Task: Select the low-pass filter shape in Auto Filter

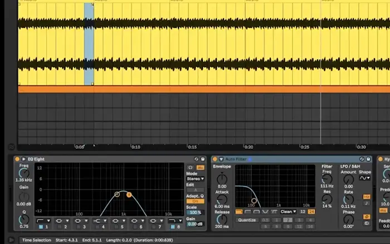Action: [x=239, y=212]
